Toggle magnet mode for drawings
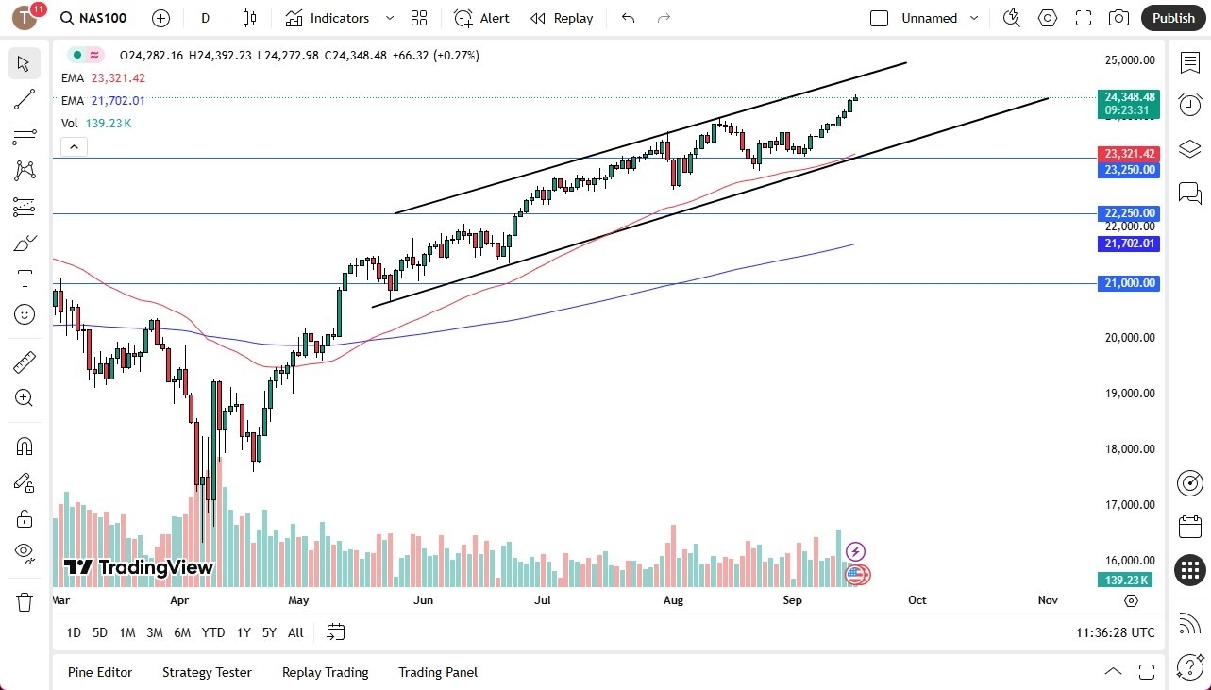The image size is (1211, 690). [24, 446]
